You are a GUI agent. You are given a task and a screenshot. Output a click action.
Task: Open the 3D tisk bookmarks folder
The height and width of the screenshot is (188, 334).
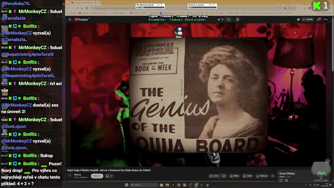[x=199, y=13]
